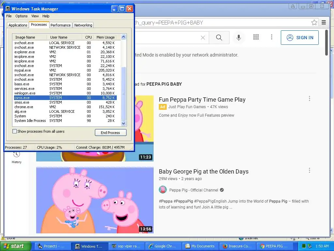This screenshot has height=251, width=334.
Task: Click the Chrome profile user icon
Action: [x=293, y=7]
